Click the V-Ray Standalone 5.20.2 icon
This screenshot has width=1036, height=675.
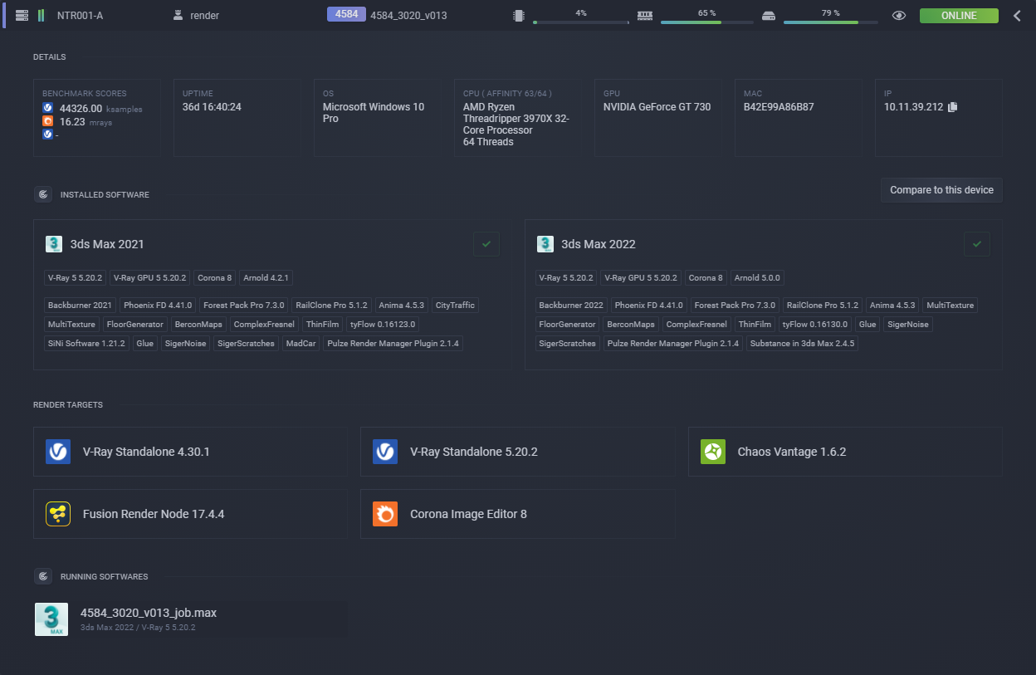pyautogui.click(x=385, y=452)
